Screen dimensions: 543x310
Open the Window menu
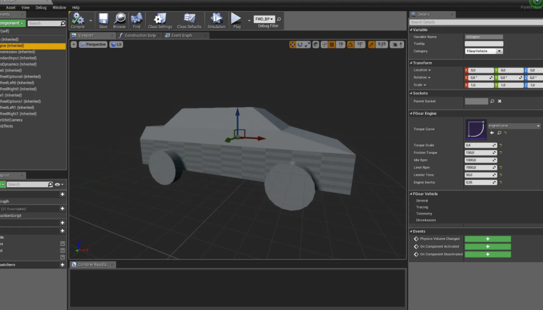[59, 7]
